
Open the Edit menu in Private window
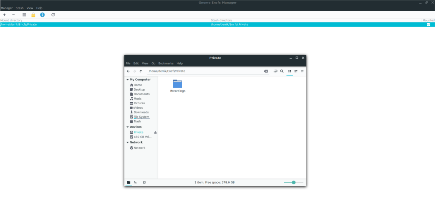136,63
